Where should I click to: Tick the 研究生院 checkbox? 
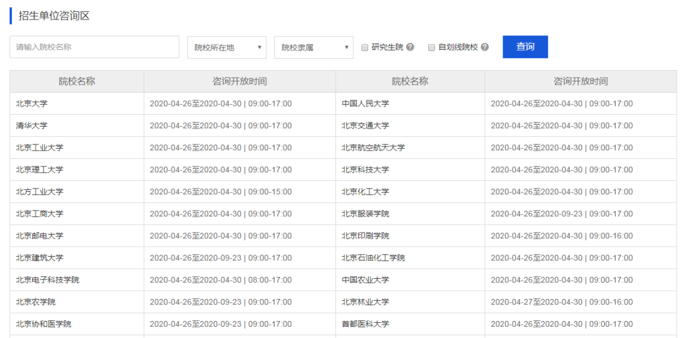[365, 47]
